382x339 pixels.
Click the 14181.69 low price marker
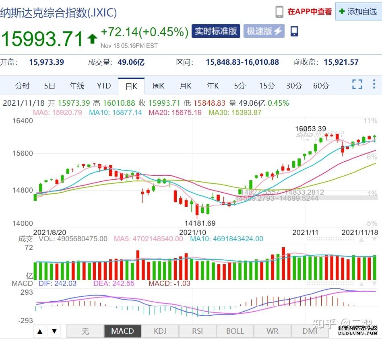click(200, 223)
